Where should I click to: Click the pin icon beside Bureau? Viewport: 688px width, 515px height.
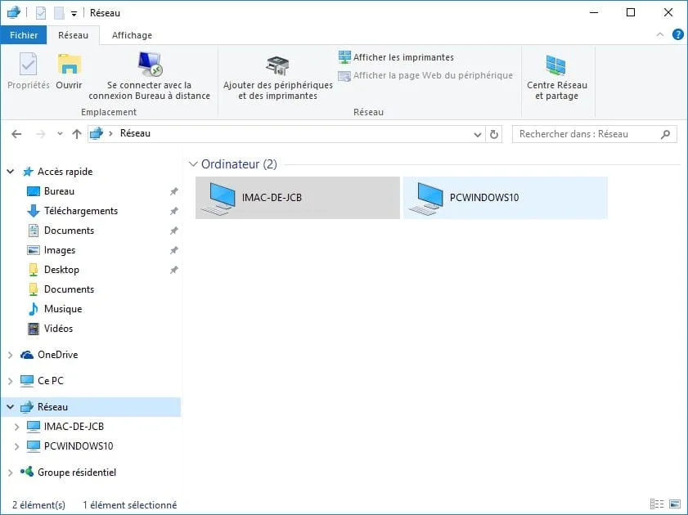pyautogui.click(x=173, y=191)
